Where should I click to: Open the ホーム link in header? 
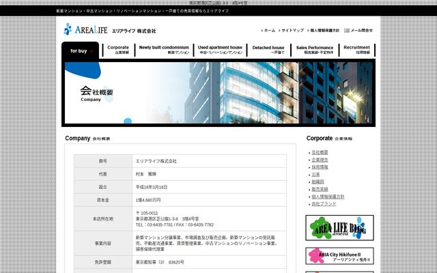[268, 31]
